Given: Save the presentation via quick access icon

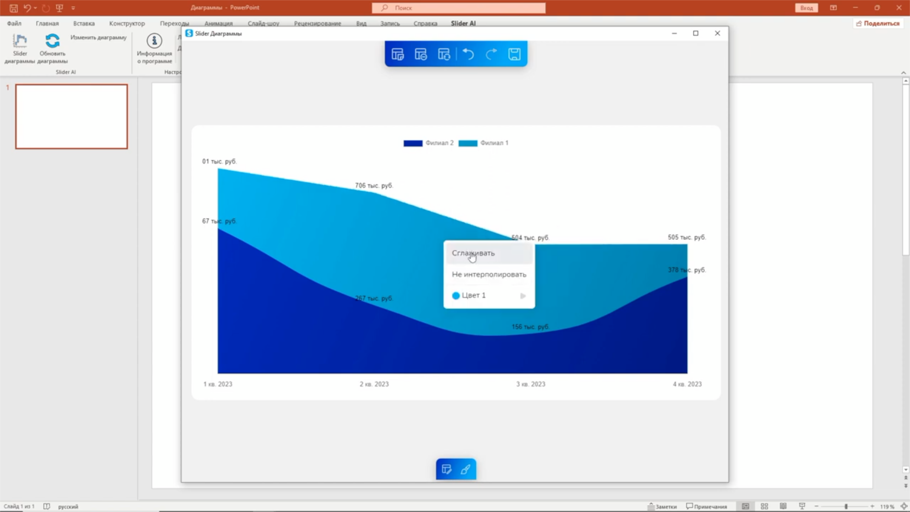Looking at the screenshot, I should [14, 8].
